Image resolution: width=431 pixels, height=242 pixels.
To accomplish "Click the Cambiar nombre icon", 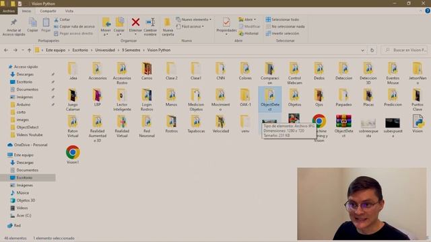I will coord(150,22).
